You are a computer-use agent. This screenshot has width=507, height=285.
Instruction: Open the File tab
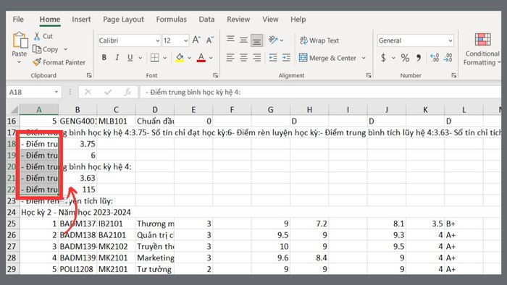point(18,20)
